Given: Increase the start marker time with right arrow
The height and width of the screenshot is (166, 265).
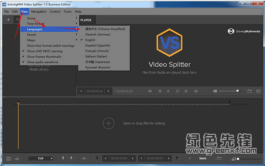Looking at the screenshot, I should (133, 158).
